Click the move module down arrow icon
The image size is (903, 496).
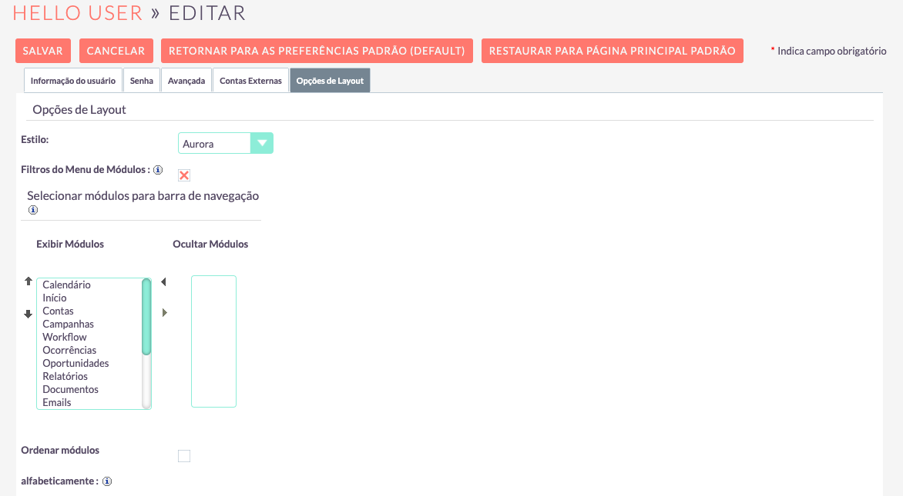[x=29, y=314]
